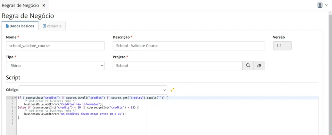Clear the Projeto field with eraser icon
Screen dimensions: 332x135
(x=259, y=66)
